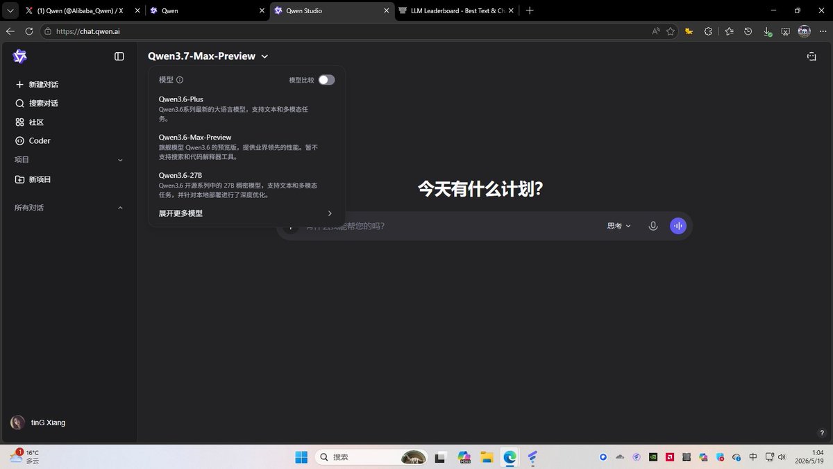Click the yellow cat extension icon
The image size is (833, 469).
(689, 31)
